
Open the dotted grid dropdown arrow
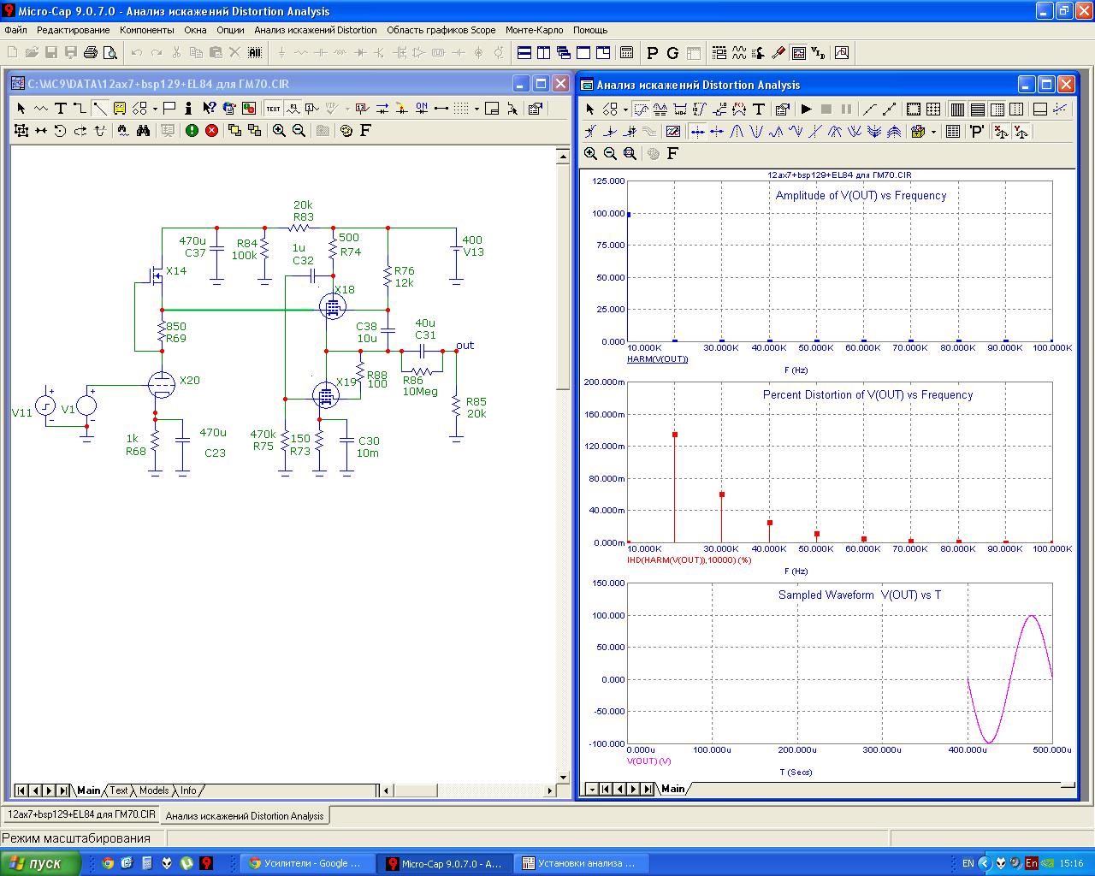[476, 109]
